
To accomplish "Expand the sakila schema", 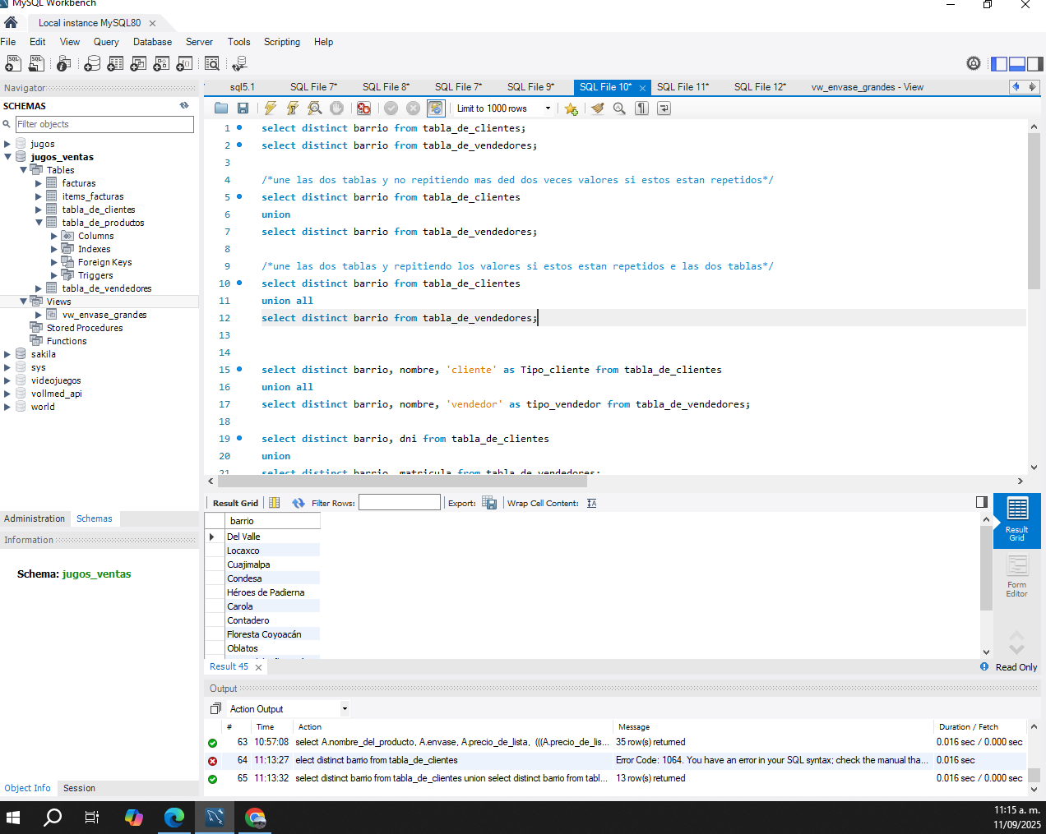I will tap(7, 354).
